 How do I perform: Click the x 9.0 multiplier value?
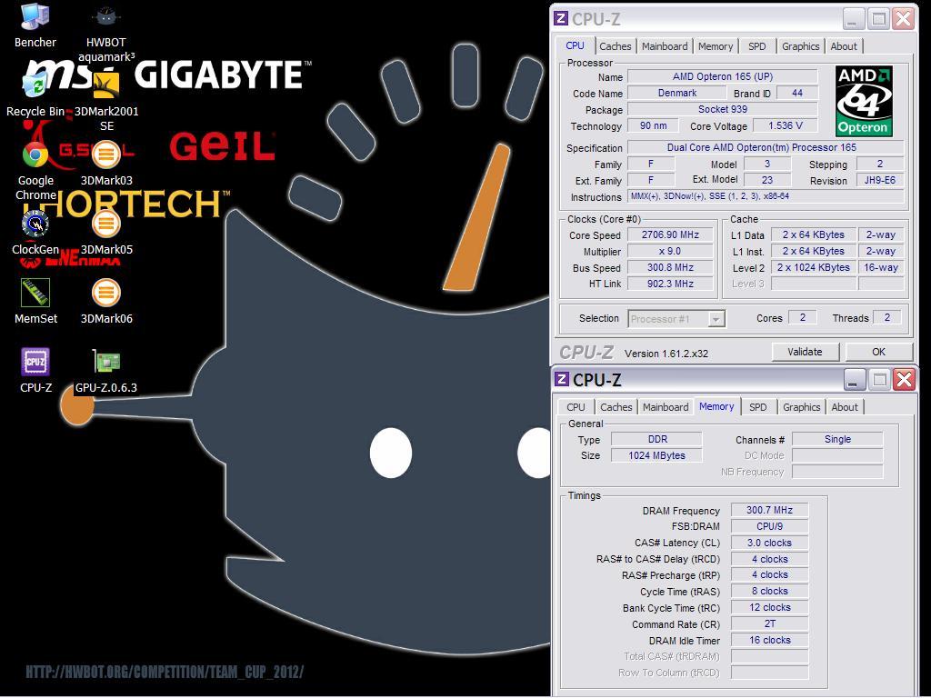coord(670,251)
